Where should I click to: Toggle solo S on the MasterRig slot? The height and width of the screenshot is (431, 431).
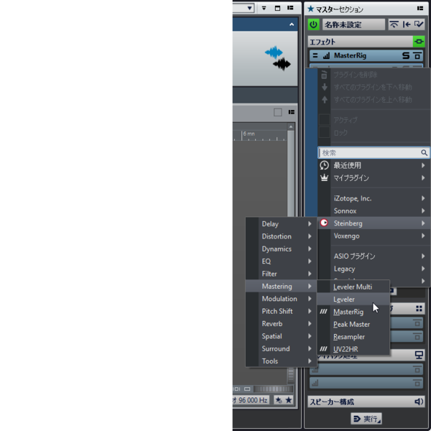[406, 55]
